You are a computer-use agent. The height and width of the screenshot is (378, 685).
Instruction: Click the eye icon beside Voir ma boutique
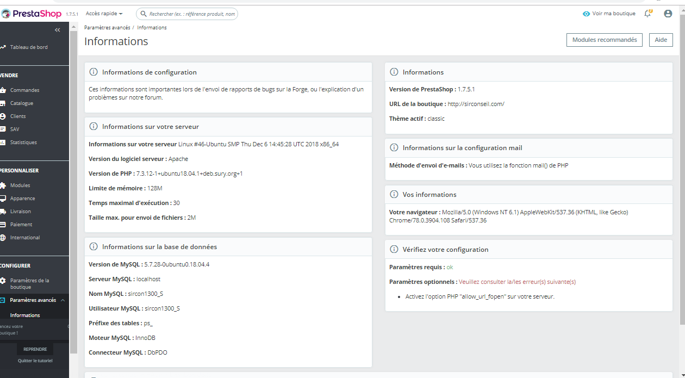click(x=586, y=14)
